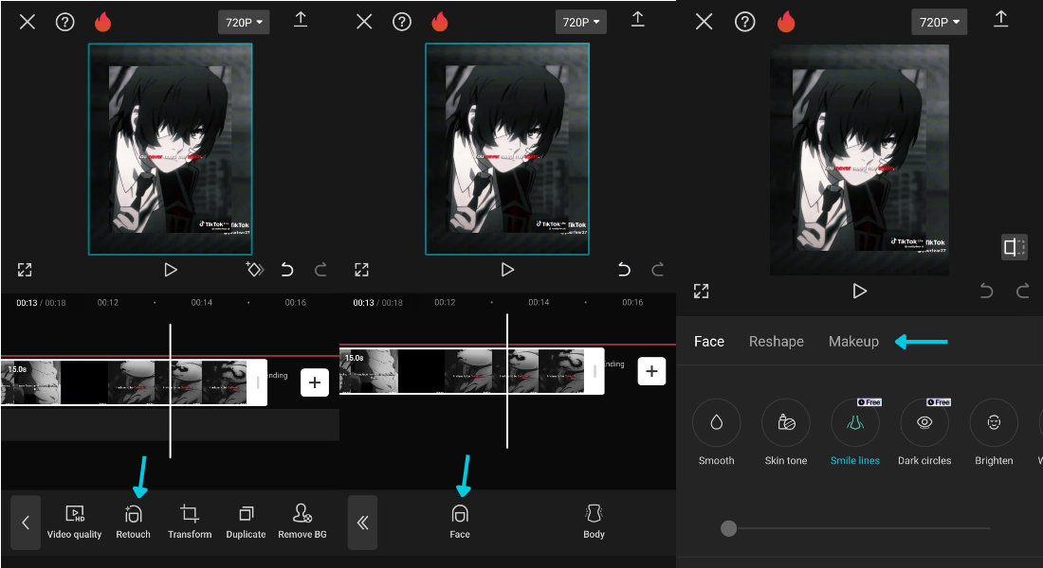The height and width of the screenshot is (568, 1043).
Task: Open the Face retouch option
Action: tap(460, 523)
